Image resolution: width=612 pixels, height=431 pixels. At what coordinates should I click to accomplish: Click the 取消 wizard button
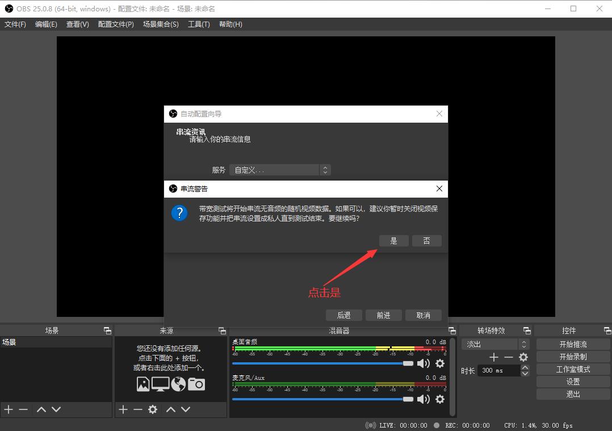coord(423,315)
